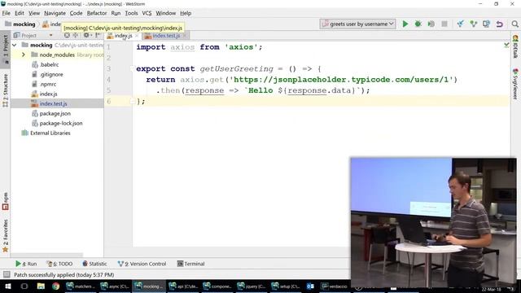Compare with the same repository version

pyautogui.click(x=487, y=24)
